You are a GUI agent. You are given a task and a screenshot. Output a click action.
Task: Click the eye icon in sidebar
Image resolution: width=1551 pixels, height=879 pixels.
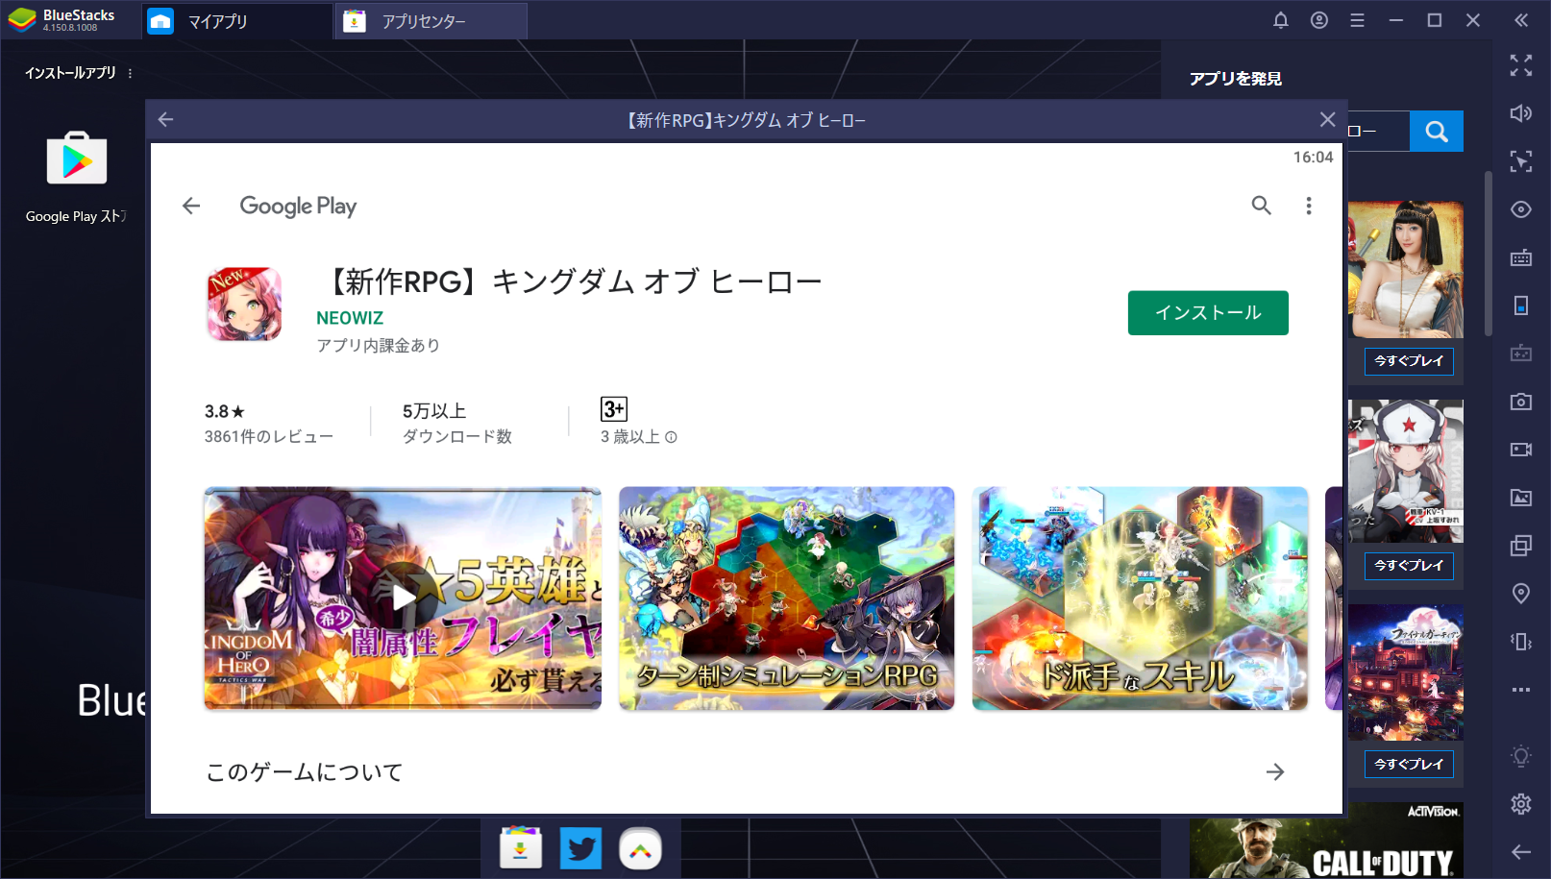pyautogui.click(x=1521, y=209)
